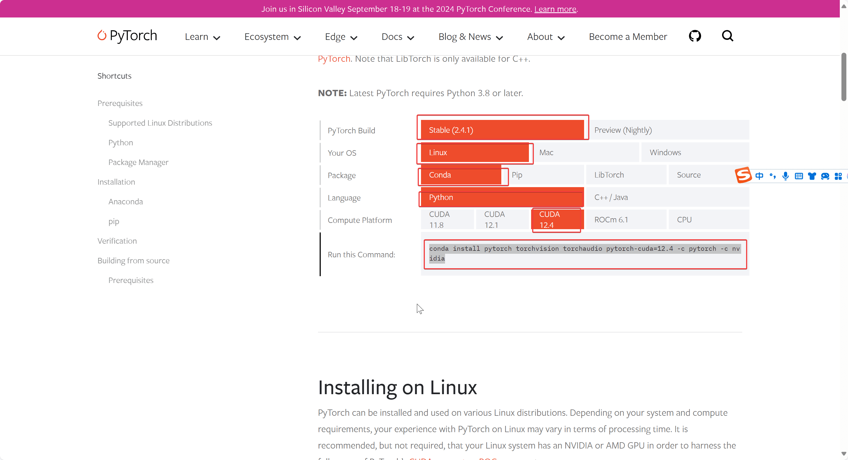Open the search magnifier icon
The image size is (848, 460).
click(x=728, y=36)
